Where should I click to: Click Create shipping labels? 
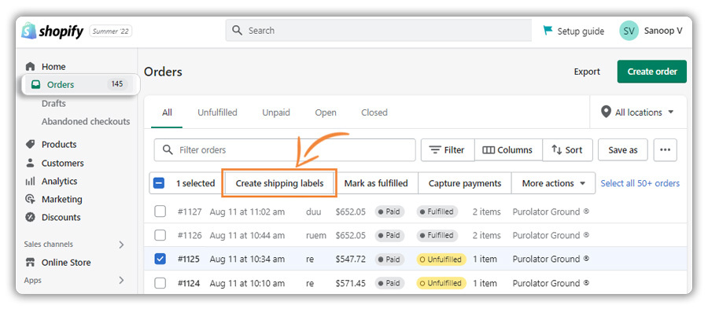[x=279, y=183]
